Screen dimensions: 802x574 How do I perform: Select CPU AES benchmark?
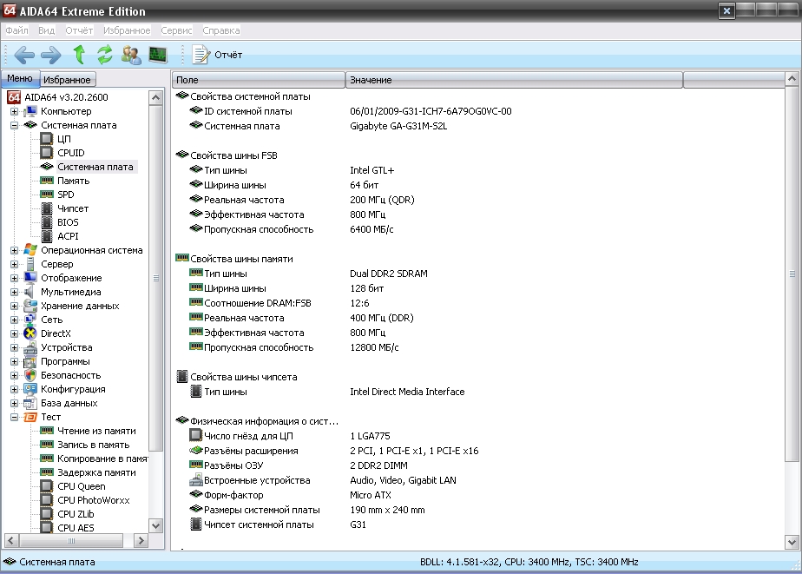[76, 527]
